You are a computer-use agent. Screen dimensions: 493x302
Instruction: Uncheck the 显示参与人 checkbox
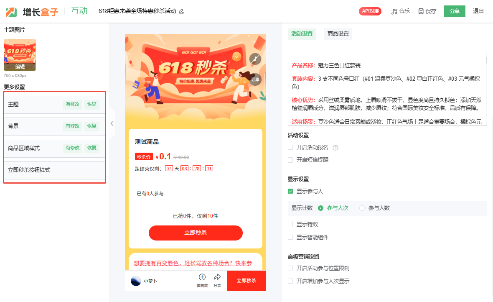[x=290, y=191]
